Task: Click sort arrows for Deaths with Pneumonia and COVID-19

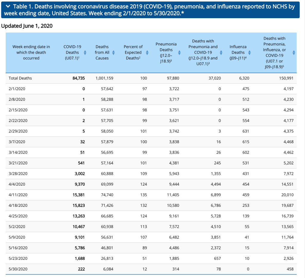Action: tap(221, 52)
